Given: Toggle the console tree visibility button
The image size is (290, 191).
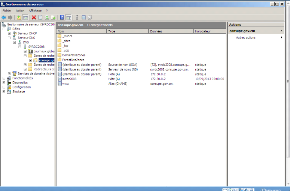Looking at the screenshot, I should point(25,18).
